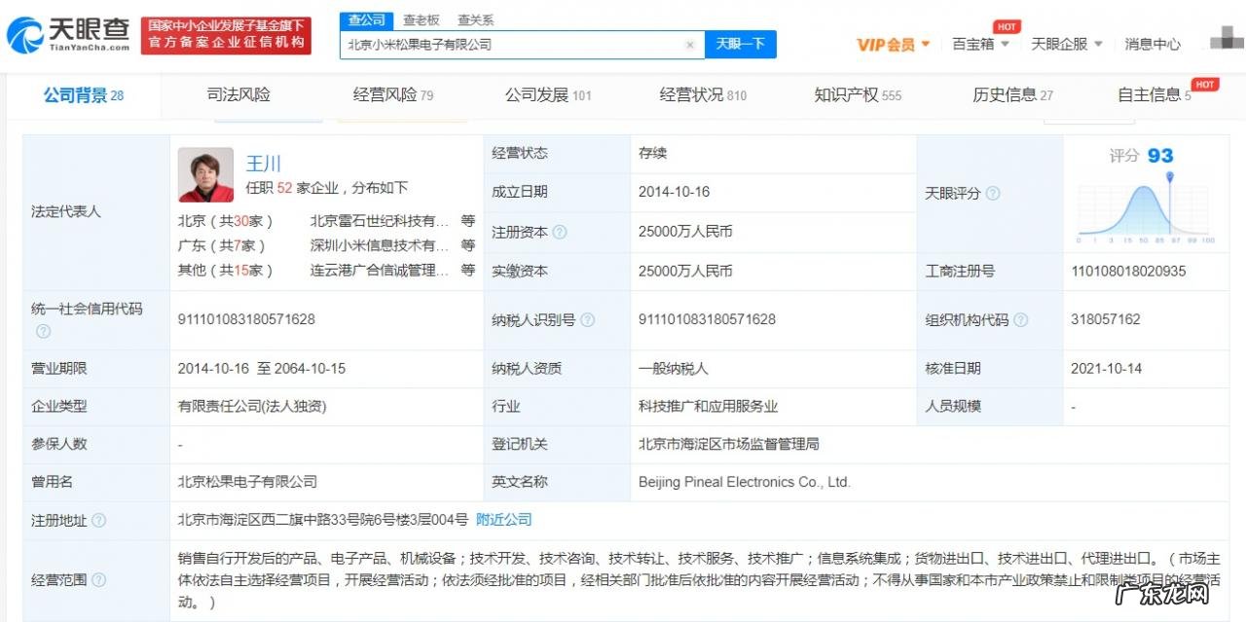
Task: Click the 天眼一下 search button
Action: tap(741, 44)
